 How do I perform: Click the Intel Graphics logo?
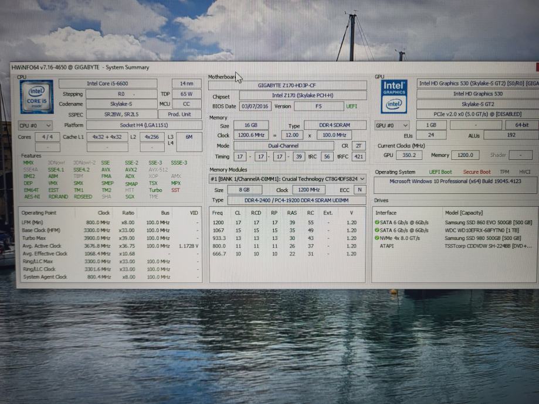tap(394, 97)
